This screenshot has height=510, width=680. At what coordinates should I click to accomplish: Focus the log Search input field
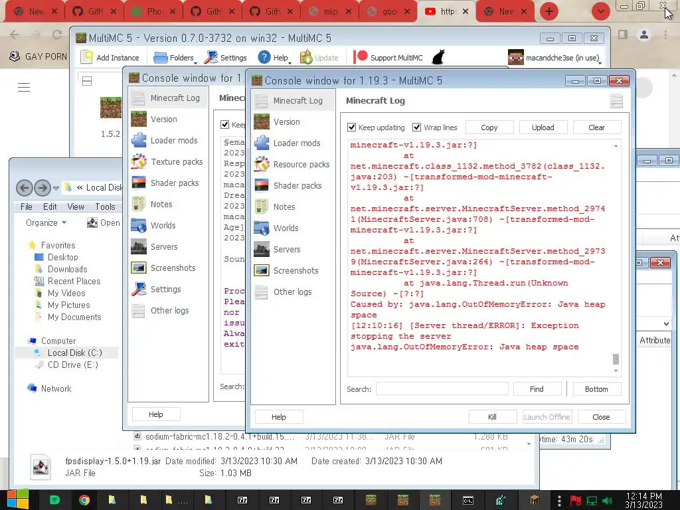point(442,389)
